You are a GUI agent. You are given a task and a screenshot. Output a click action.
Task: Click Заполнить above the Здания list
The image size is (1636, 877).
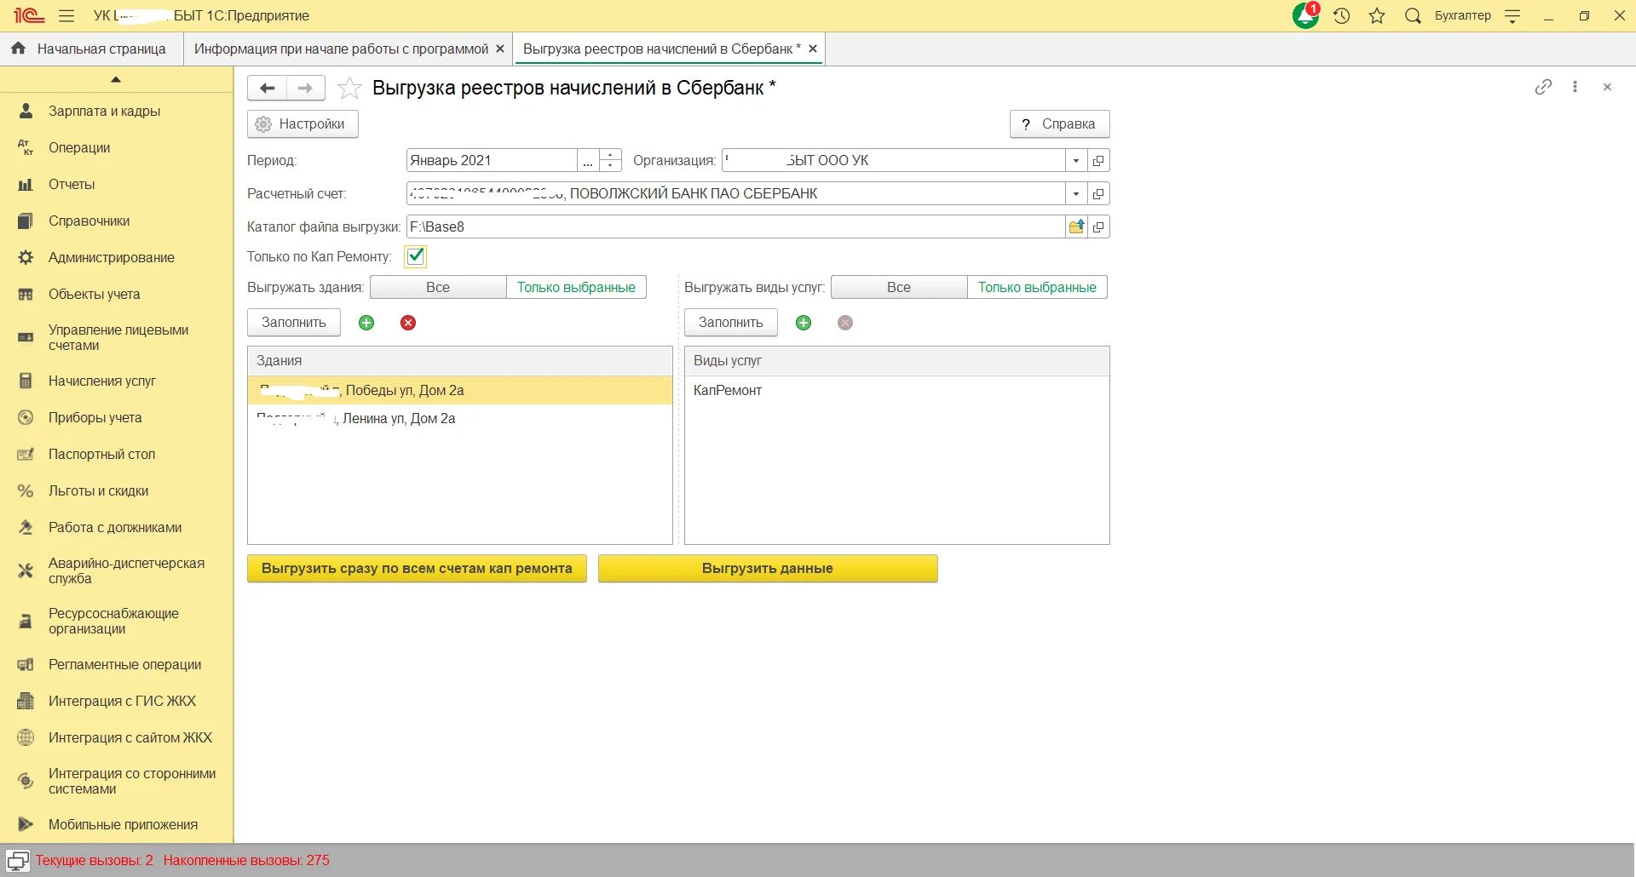(x=294, y=323)
